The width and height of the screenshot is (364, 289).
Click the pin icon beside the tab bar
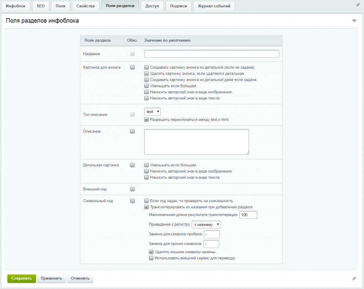click(358, 5)
